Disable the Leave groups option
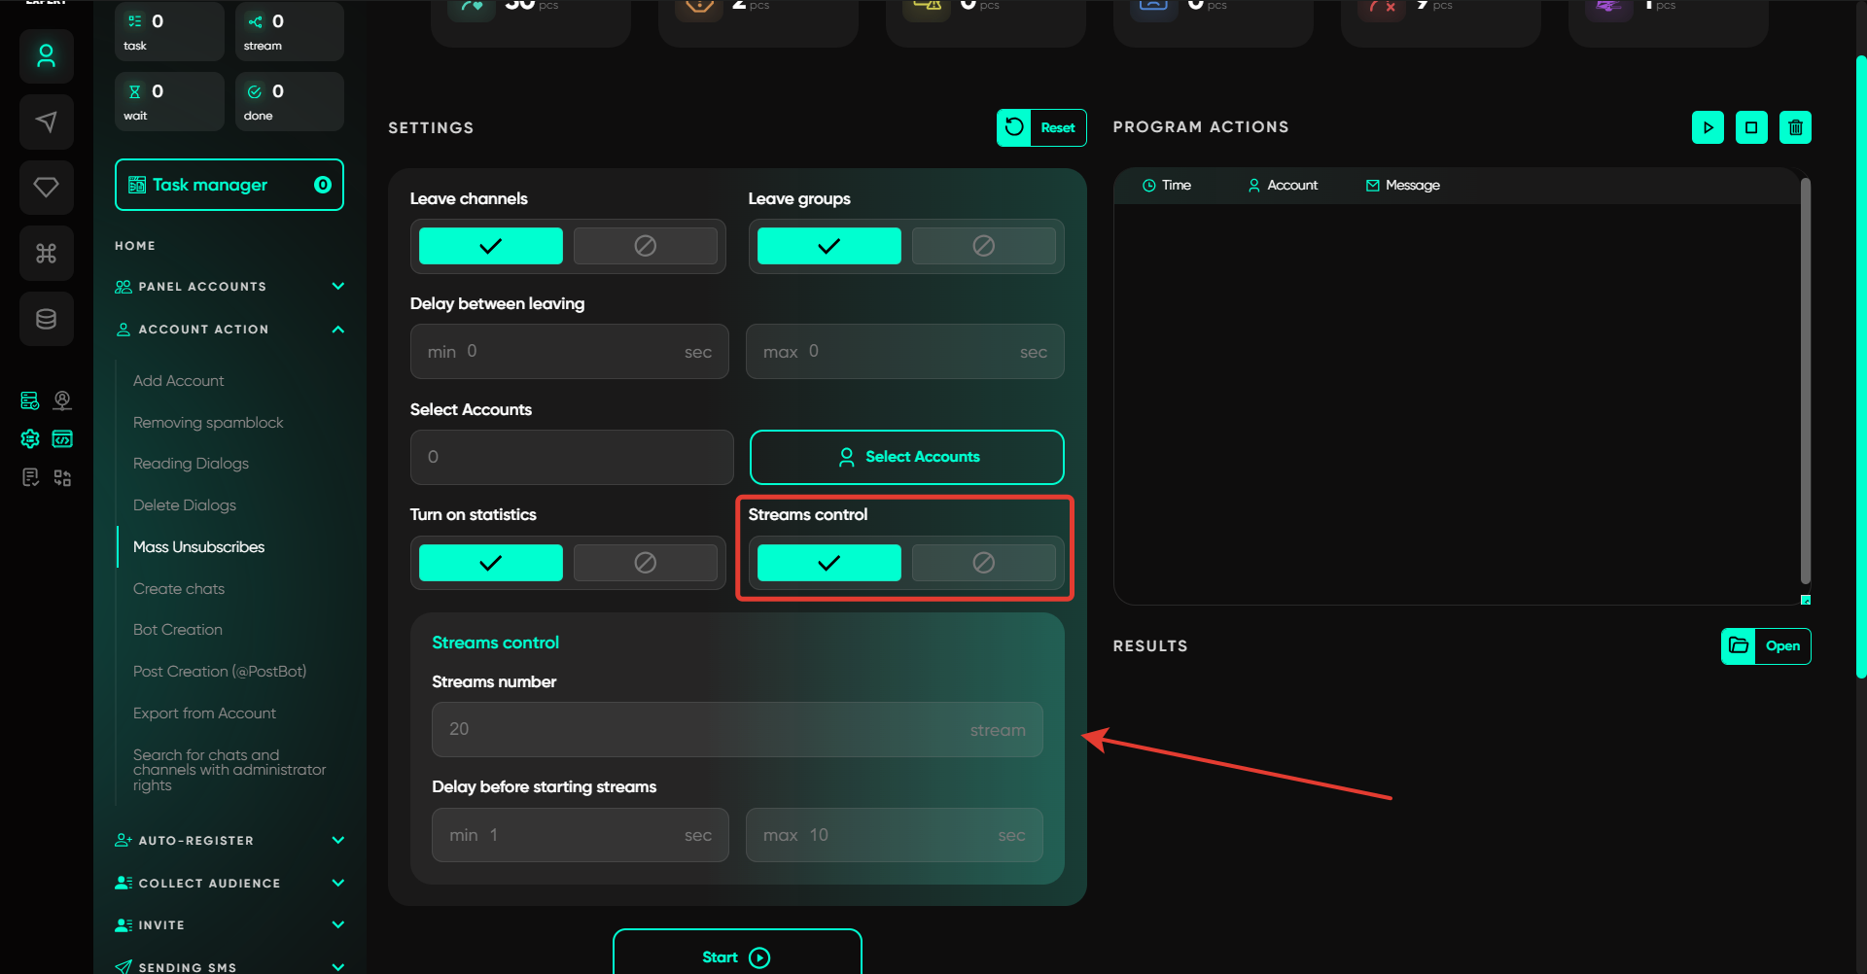Image resolution: width=1867 pixels, height=974 pixels. point(983,246)
